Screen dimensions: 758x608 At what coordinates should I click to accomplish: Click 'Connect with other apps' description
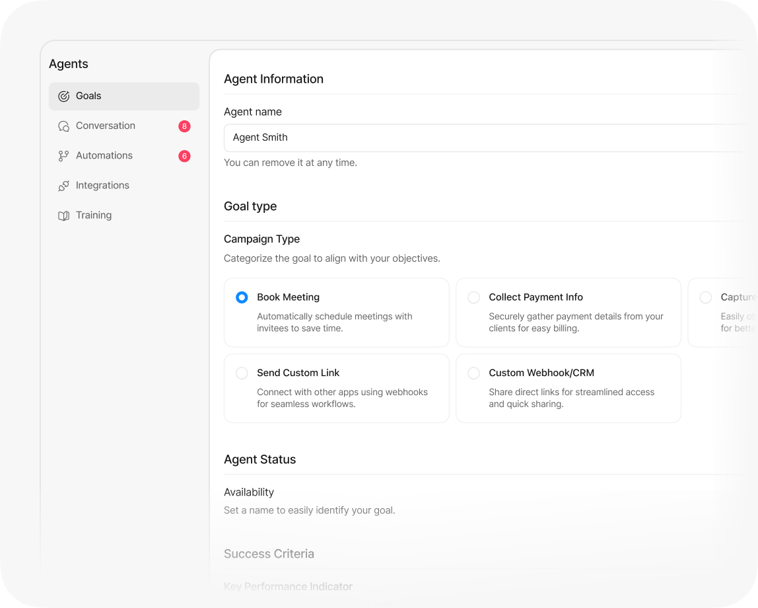(342, 398)
